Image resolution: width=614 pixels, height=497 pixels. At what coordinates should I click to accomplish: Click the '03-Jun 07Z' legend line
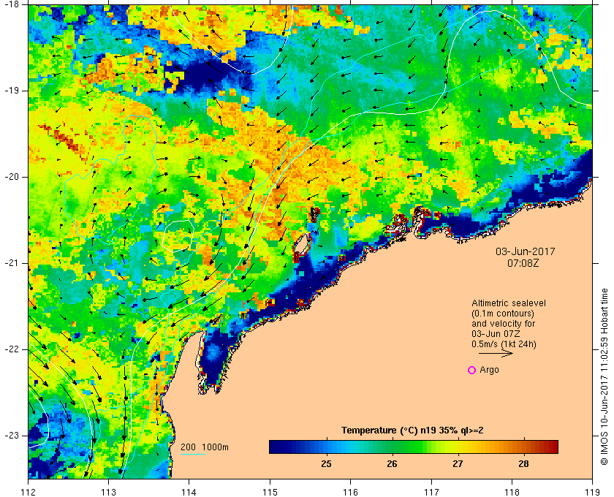[496, 334]
